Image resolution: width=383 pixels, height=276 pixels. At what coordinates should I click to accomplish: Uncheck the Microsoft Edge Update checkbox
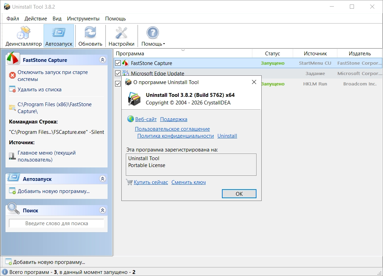(118, 73)
